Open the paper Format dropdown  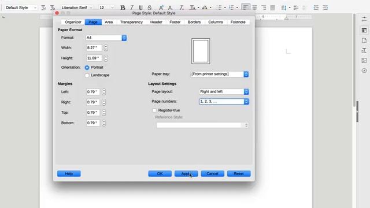[x=106, y=38]
